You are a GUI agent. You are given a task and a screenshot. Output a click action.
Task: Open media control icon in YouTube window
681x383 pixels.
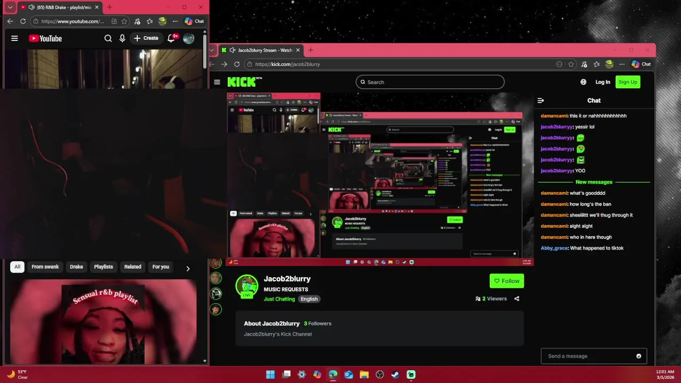137,21
